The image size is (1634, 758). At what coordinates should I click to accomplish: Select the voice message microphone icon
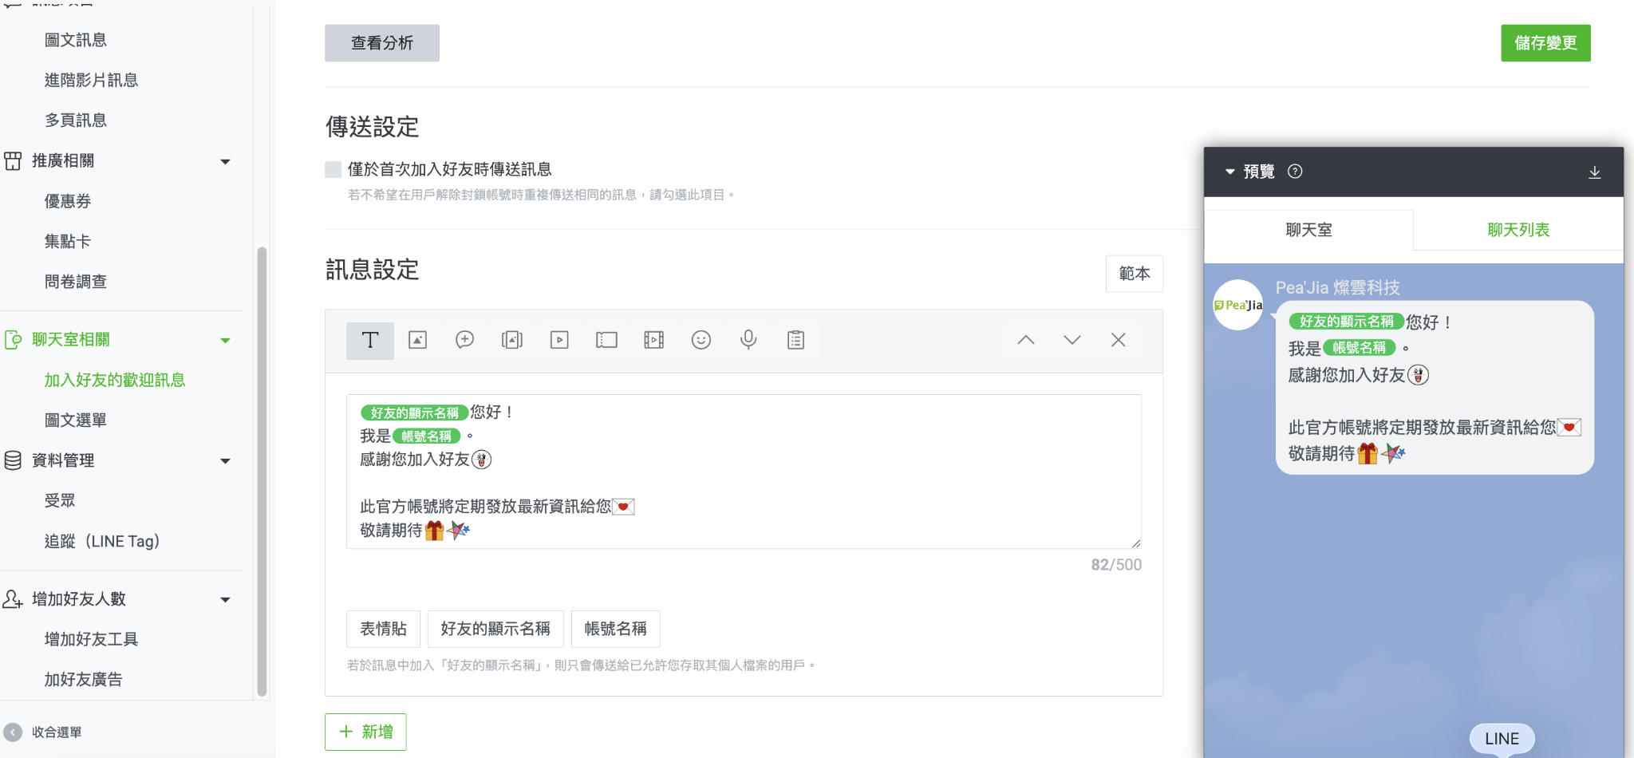click(x=748, y=339)
